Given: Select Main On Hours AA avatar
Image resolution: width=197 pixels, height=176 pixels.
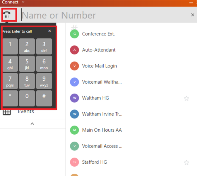Looking at the screenshot, I should [x=75, y=130].
